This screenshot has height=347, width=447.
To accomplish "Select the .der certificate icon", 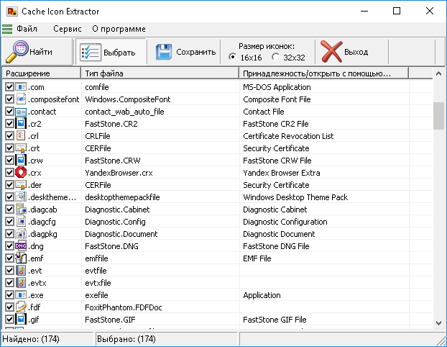I will tap(21, 185).
